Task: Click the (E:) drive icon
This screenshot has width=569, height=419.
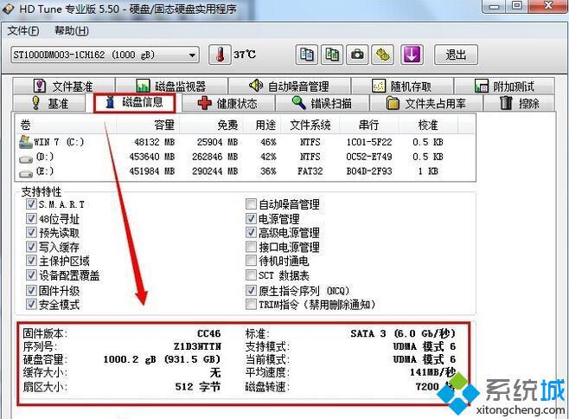Action: click(26, 173)
